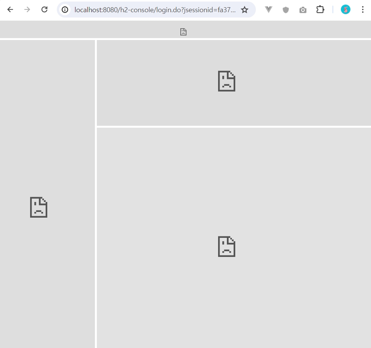
Task: Click the sad-page icon in lower right frame
Action: coord(226,247)
